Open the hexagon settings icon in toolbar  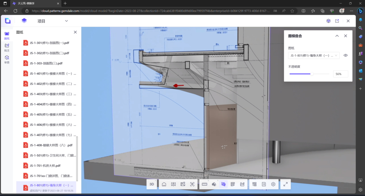[273, 184]
